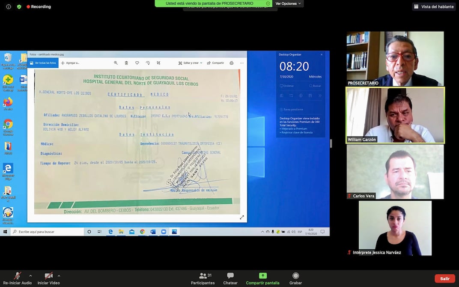Click Ver todas las fotos tab
The image size is (459, 287).
tap(43, 63)
